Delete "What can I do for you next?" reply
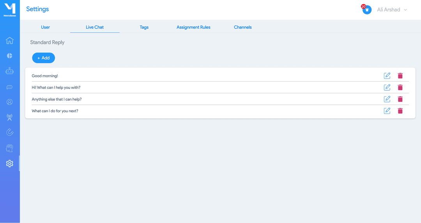The image size is (421, 223). pos(400,111)
